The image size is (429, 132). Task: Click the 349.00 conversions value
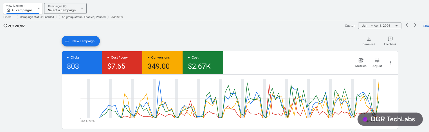159,66
